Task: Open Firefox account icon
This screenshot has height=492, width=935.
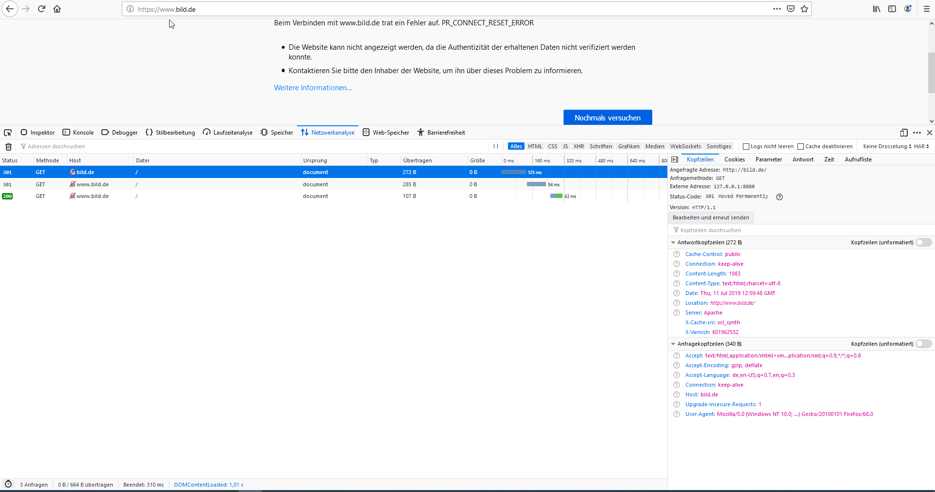Action: point(908,9)
